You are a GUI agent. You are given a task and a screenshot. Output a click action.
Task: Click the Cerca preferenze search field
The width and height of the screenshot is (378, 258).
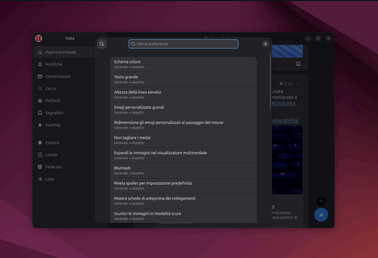coord(183,44)
